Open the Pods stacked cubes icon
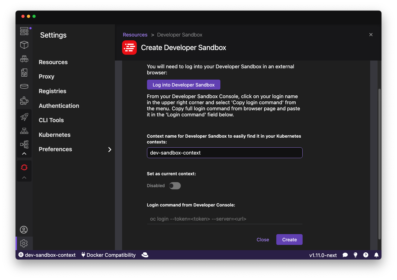 [24, 59]
